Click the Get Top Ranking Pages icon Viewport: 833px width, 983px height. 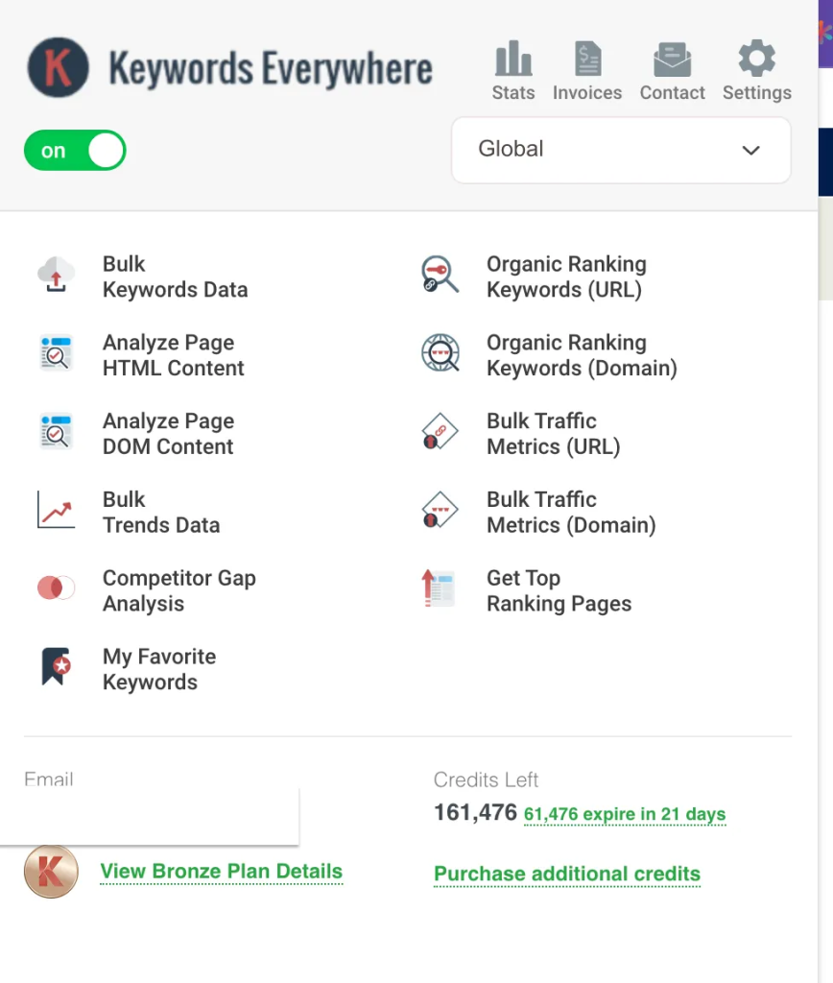pyautogui.click(x=440, y=589)
